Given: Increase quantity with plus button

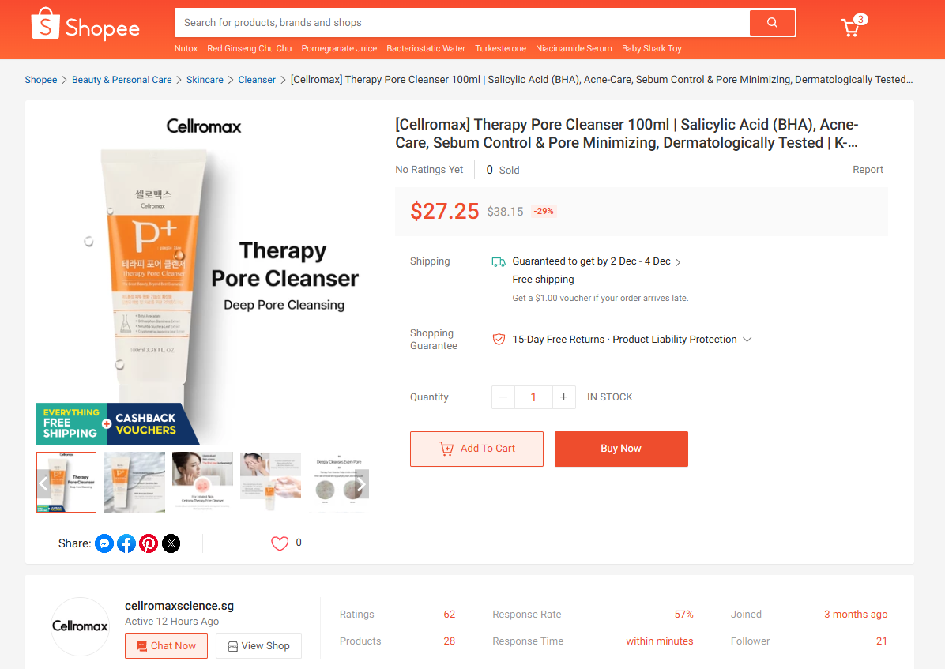Looking at the screenshot, I should (x=563, y=397).
